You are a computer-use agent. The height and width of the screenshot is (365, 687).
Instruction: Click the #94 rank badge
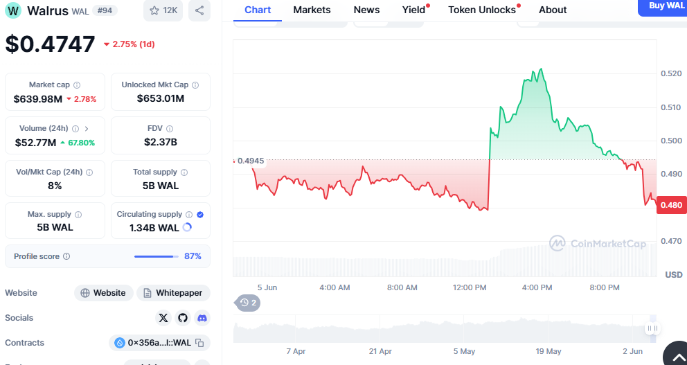pyautogui.click(x=105, y=10)
